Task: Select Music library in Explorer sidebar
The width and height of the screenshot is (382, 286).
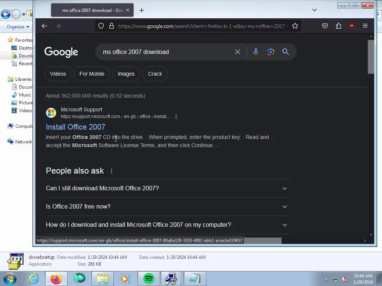Action: tap(21, 95)
